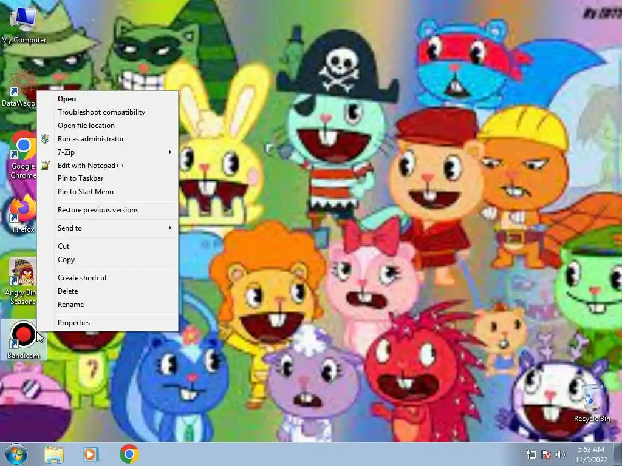This screenshot has width=622, height=466.
Task: Open Windows Explorer from taskbar
Action: 54,454
